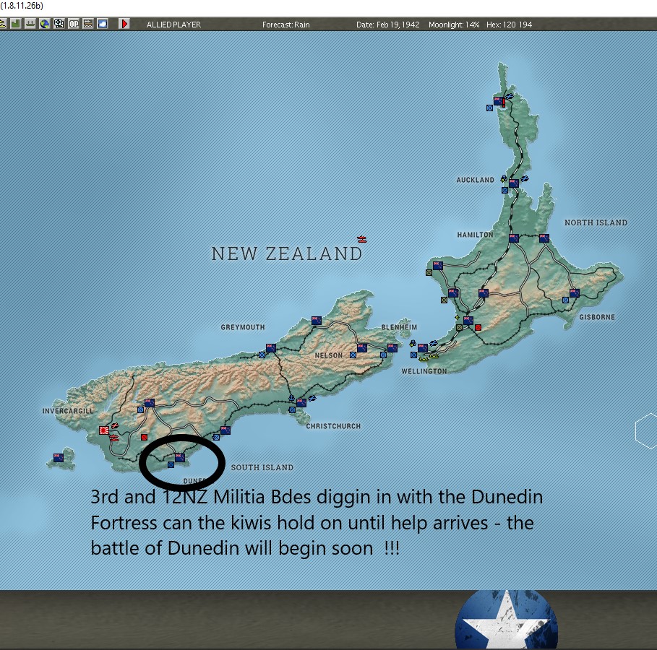This screenshot has width=657, height=650.
Task: Click the globe map toolbar icon
Action: pyautogui.click(x=44, y=24)
